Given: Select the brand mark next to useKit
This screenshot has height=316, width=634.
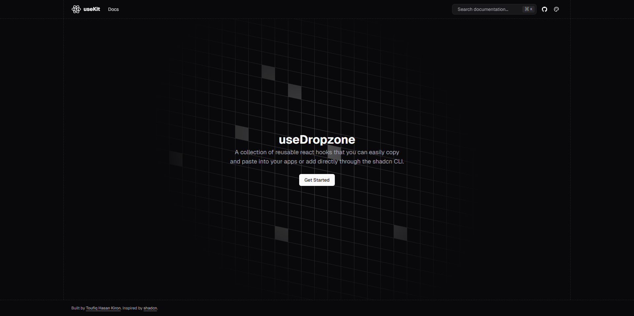Looking at the screenshot, I should [76, 9].
